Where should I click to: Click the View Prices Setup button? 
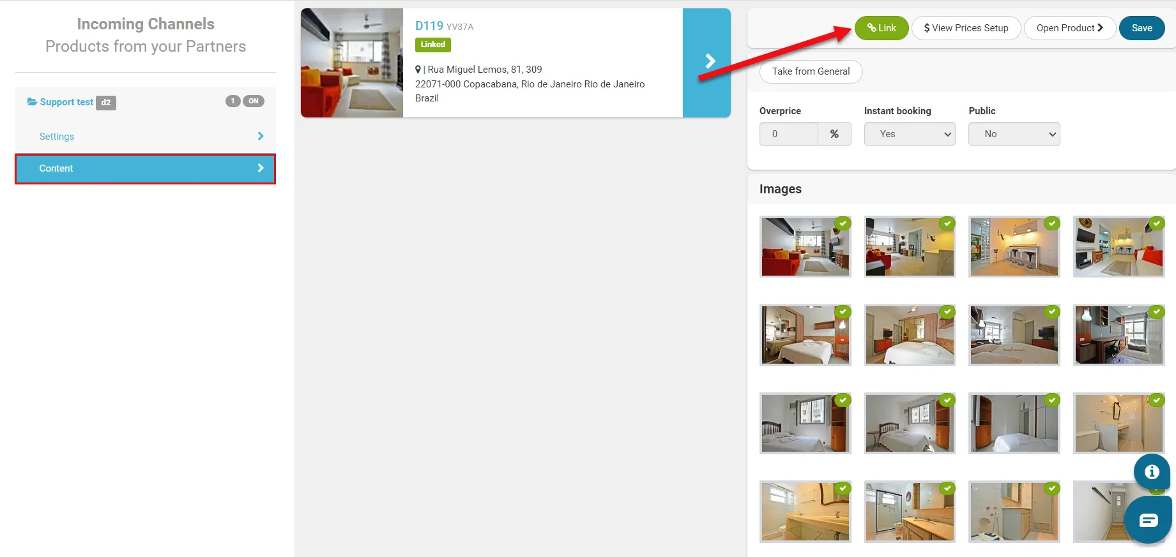(x=966, y=28)
